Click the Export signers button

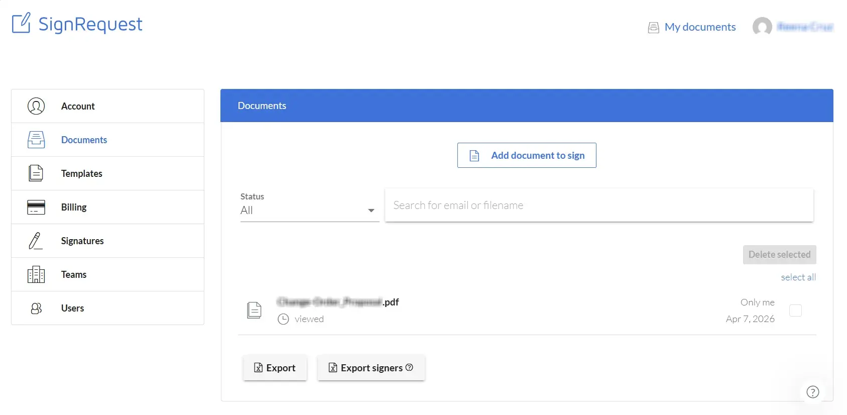point(371,368)
